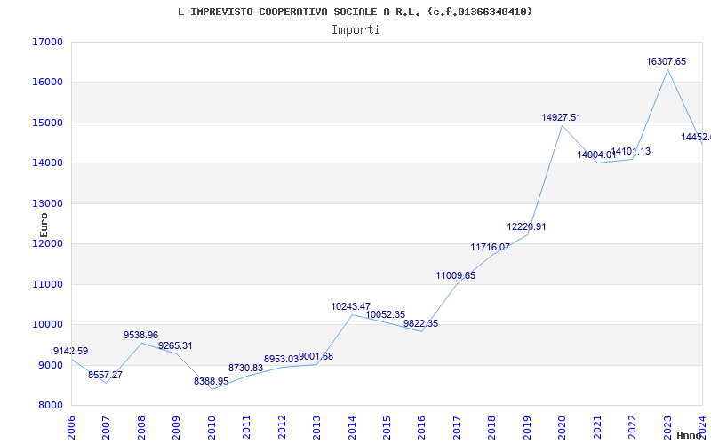Click the y-axis tick 12000
The width and height of the screenshot is (711, 444).
pyautogui.click(x=47, y=243)
